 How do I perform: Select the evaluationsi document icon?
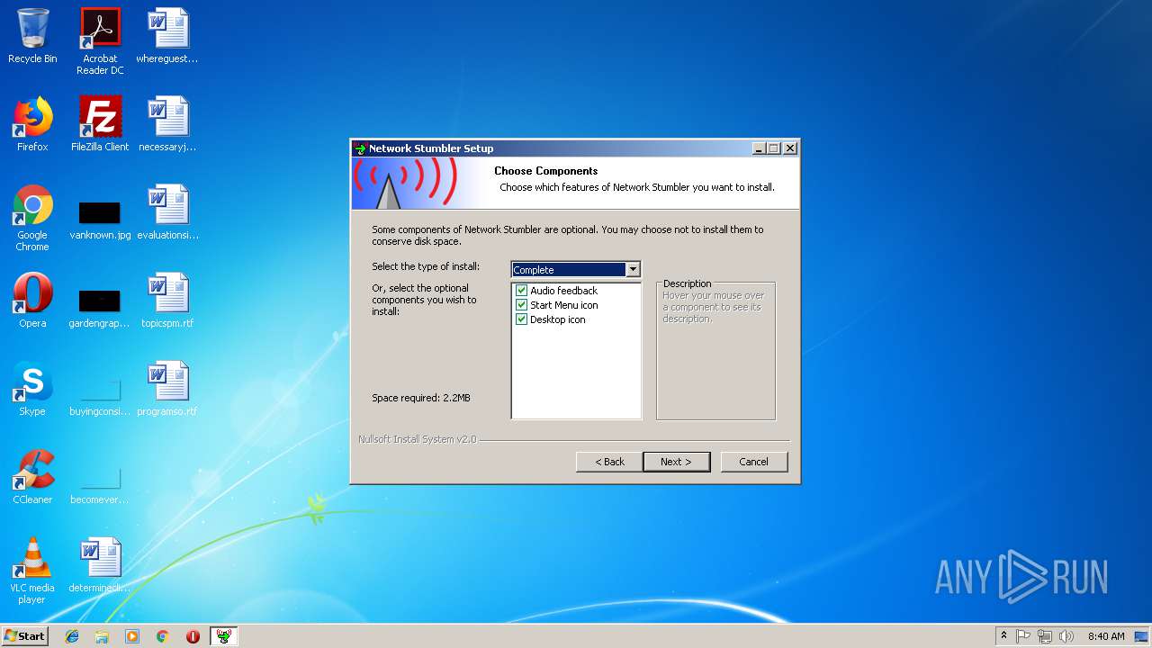tap(167, 212)
